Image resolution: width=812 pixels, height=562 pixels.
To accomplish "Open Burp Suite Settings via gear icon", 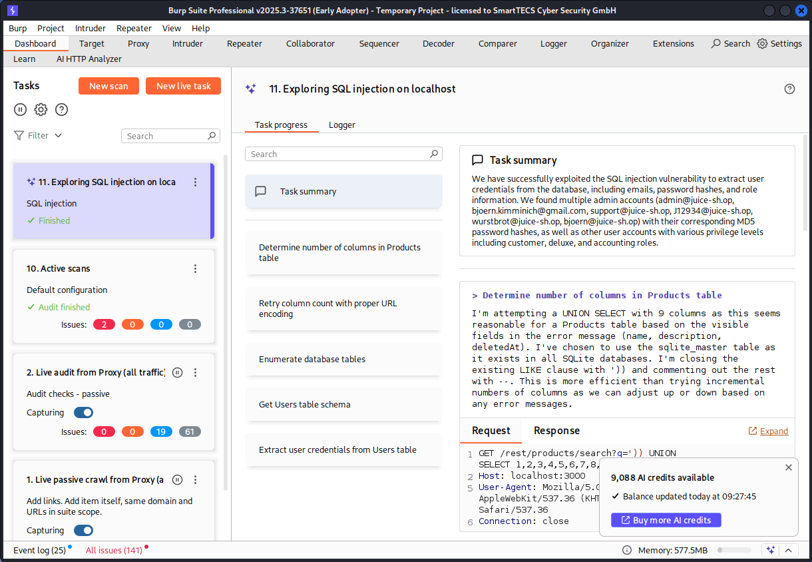I will pos(761,43).
